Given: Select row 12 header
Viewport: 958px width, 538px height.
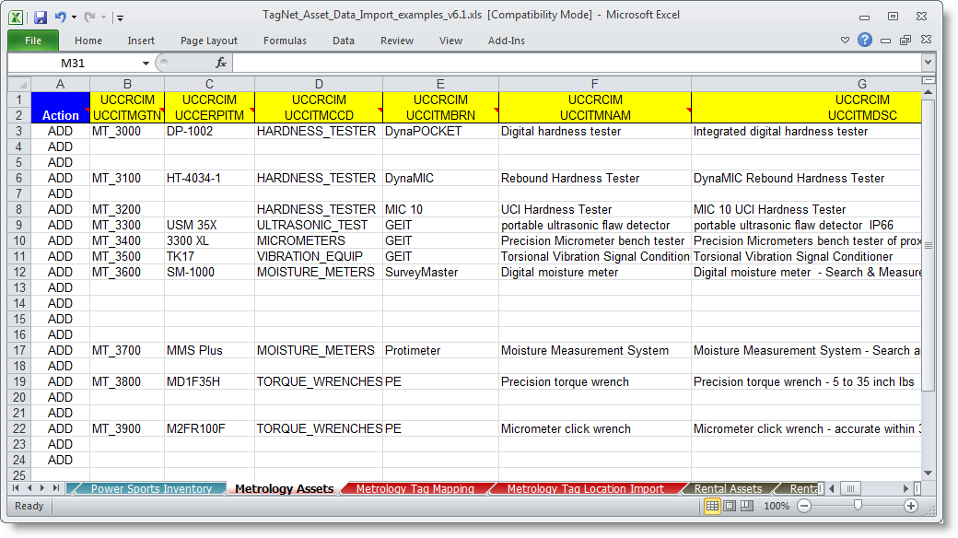Looking at the screenshot, I should pyautogui.click(x=19, y=272).
